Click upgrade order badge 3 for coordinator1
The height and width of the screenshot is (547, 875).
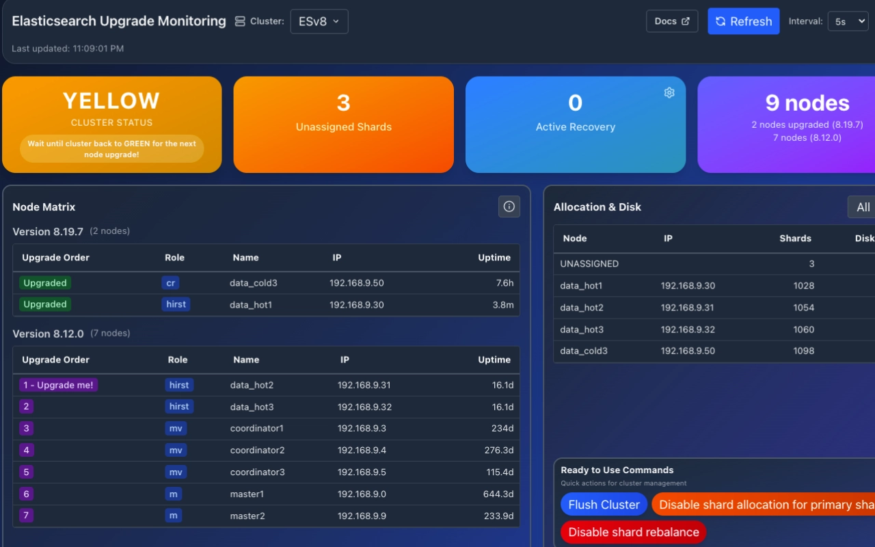(x=26, y=429)
